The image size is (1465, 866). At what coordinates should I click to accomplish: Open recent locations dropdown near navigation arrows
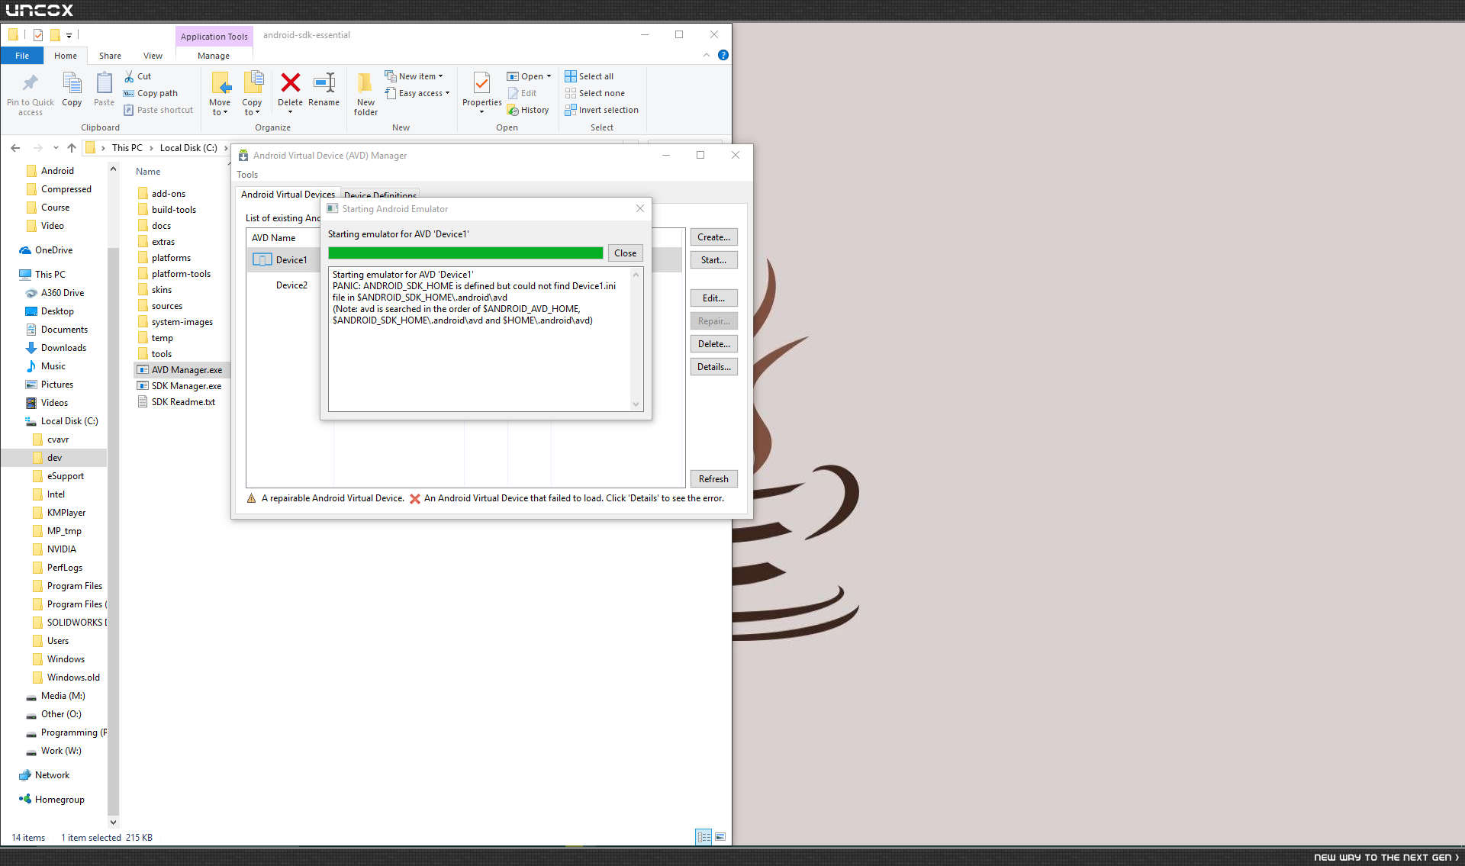click(x=56, y=148)
